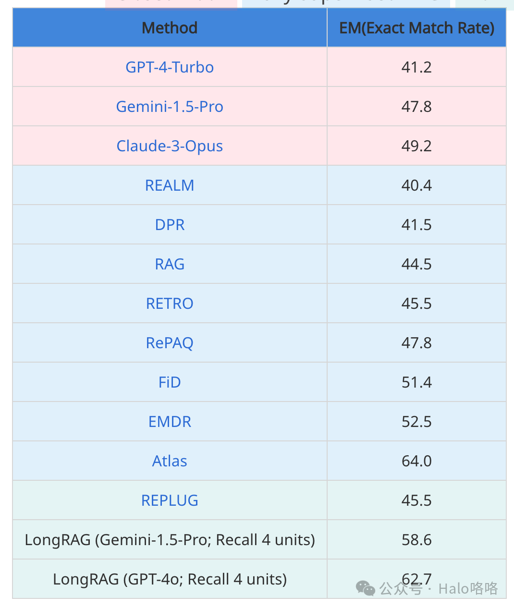This screenshot has height=609, width=514.
Task: Open the FiD method link
Action: [170, 382]
